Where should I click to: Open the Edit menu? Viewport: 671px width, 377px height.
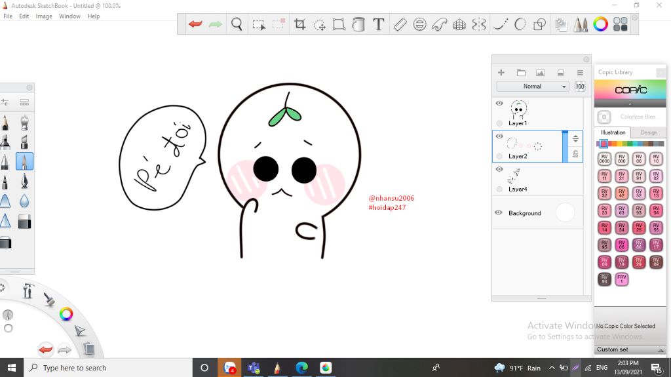[x=24, y=16]
